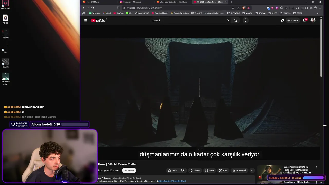329x185 pixels.
Task: Click the page vertical scrollbar
Action: tap(321, 48)
